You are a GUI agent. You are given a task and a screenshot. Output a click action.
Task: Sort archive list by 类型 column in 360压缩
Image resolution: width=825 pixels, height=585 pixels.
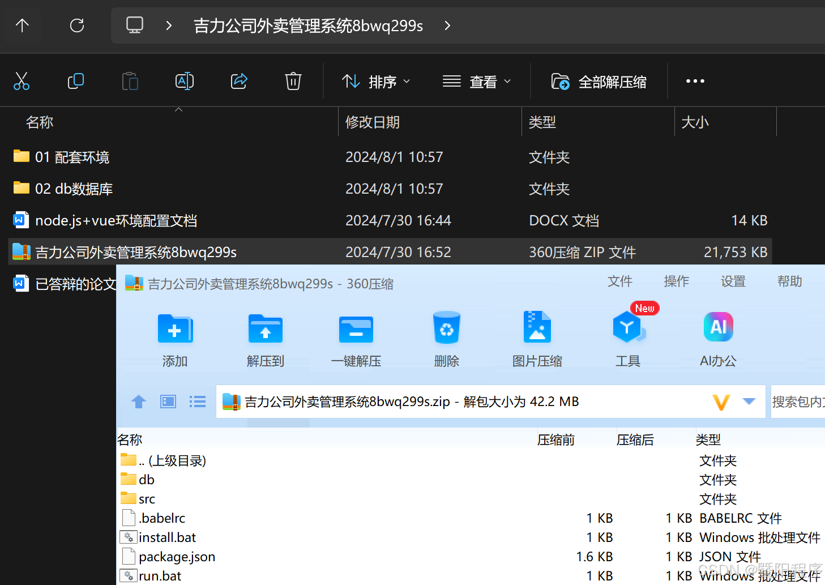pos(708,439)
